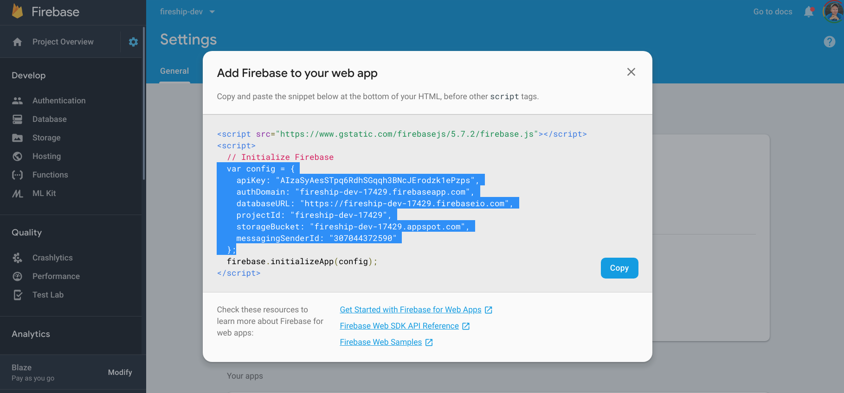Open Firebase Web Samples link

[x=381, y=342]
